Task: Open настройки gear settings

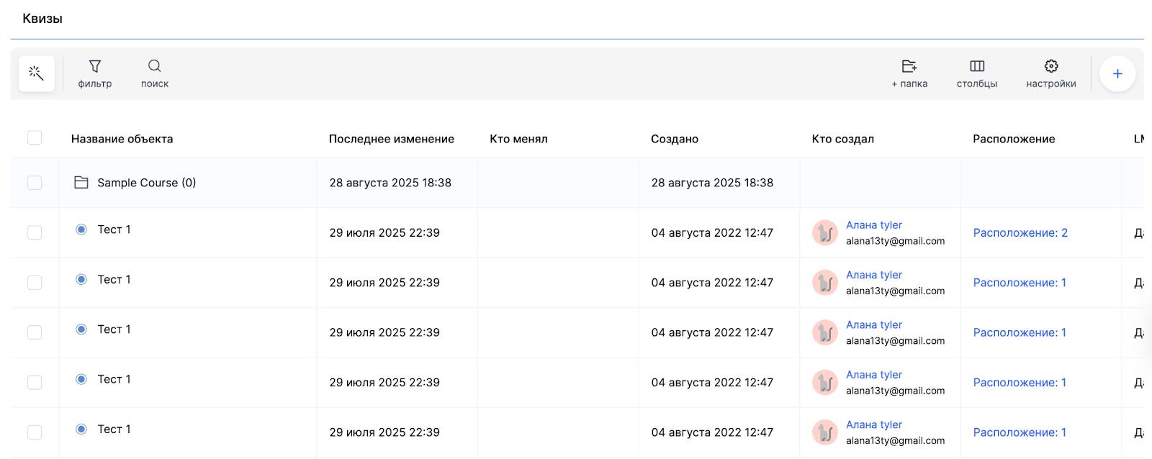Action: click(1051, 73)
